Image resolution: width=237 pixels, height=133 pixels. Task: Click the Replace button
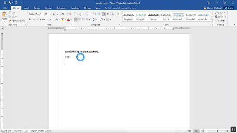coord(220,17)
